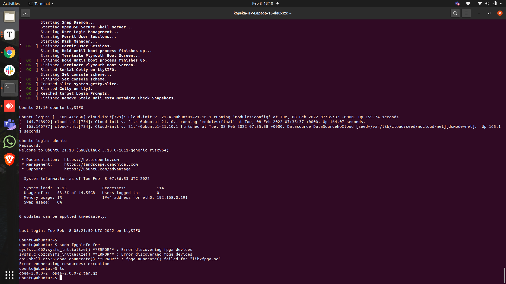Launch Brave browser from dock

tap(9, 160)
